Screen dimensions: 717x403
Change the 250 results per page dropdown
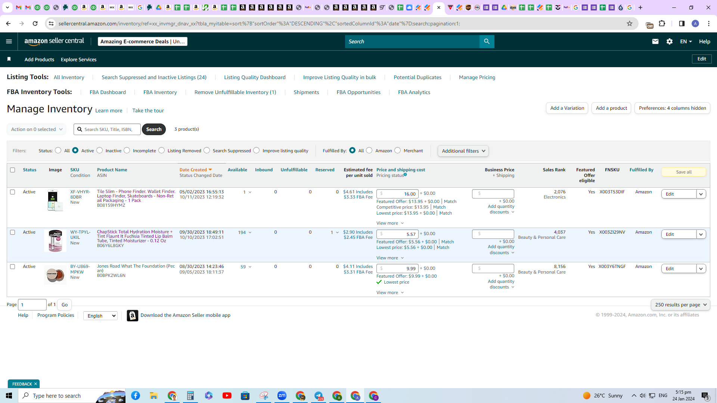pyautogui.click(x=680, y=304)
